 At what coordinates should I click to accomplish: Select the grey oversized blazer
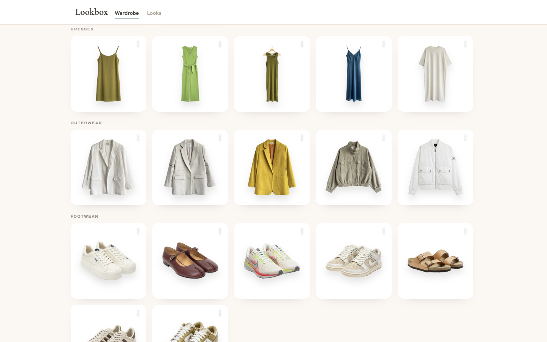click(190, 167)
